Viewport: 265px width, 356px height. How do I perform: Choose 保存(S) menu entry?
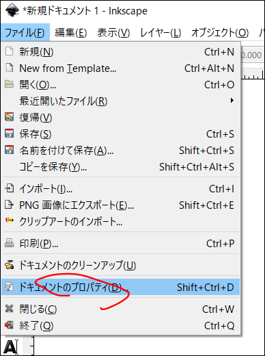tap(121, 134)
